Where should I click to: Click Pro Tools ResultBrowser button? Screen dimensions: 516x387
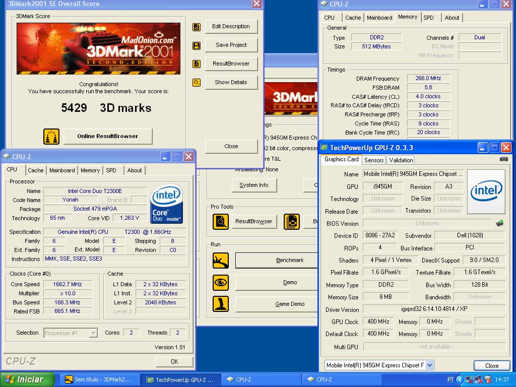(254, 222)
